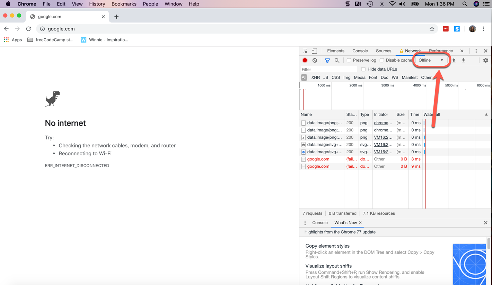Click the first chrome initiator link
Viewport: 492px width, 285px height.
point(383,123)
